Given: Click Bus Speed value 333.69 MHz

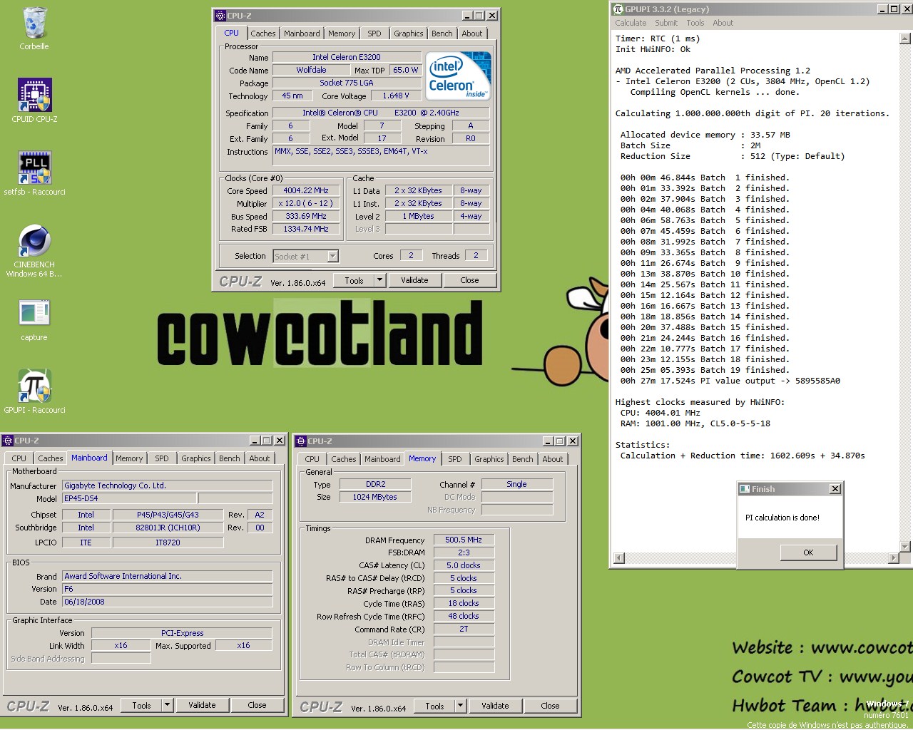Looking at the screenshot, I should 306,216.
